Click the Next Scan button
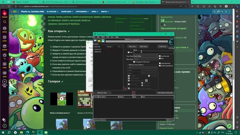 click(x=143, y=46)
